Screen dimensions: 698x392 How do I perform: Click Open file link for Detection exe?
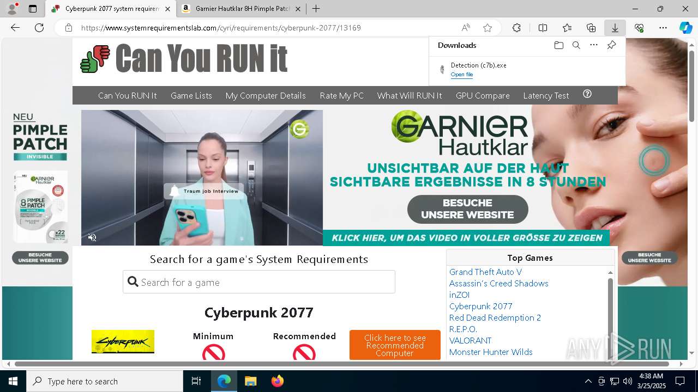[462, 75]
